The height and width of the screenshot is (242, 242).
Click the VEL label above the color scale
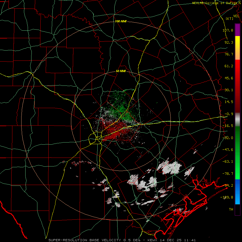[236, 16]
